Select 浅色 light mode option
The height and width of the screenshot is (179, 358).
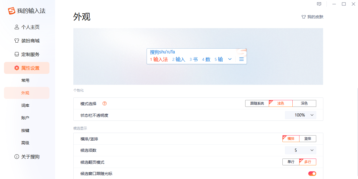click(281, 103)
